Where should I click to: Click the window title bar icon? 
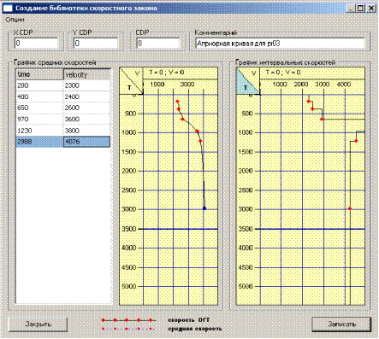[x=8, y=9]
